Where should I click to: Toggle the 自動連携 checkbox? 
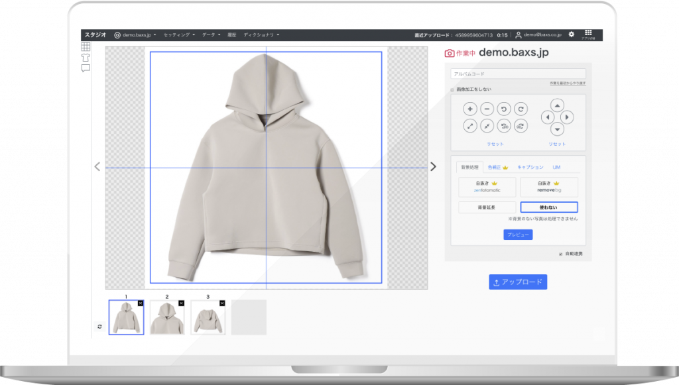coord(560,254)
